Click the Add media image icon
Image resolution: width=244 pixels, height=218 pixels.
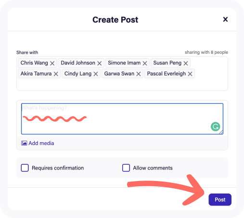24,143
